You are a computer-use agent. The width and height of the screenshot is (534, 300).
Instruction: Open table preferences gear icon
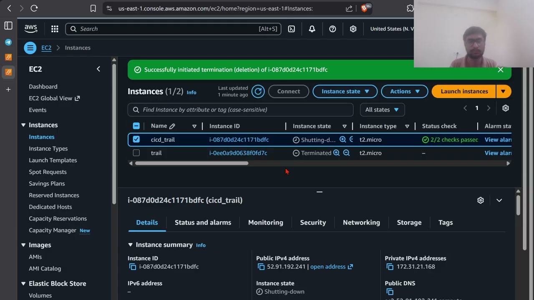[x=506, y=108]
